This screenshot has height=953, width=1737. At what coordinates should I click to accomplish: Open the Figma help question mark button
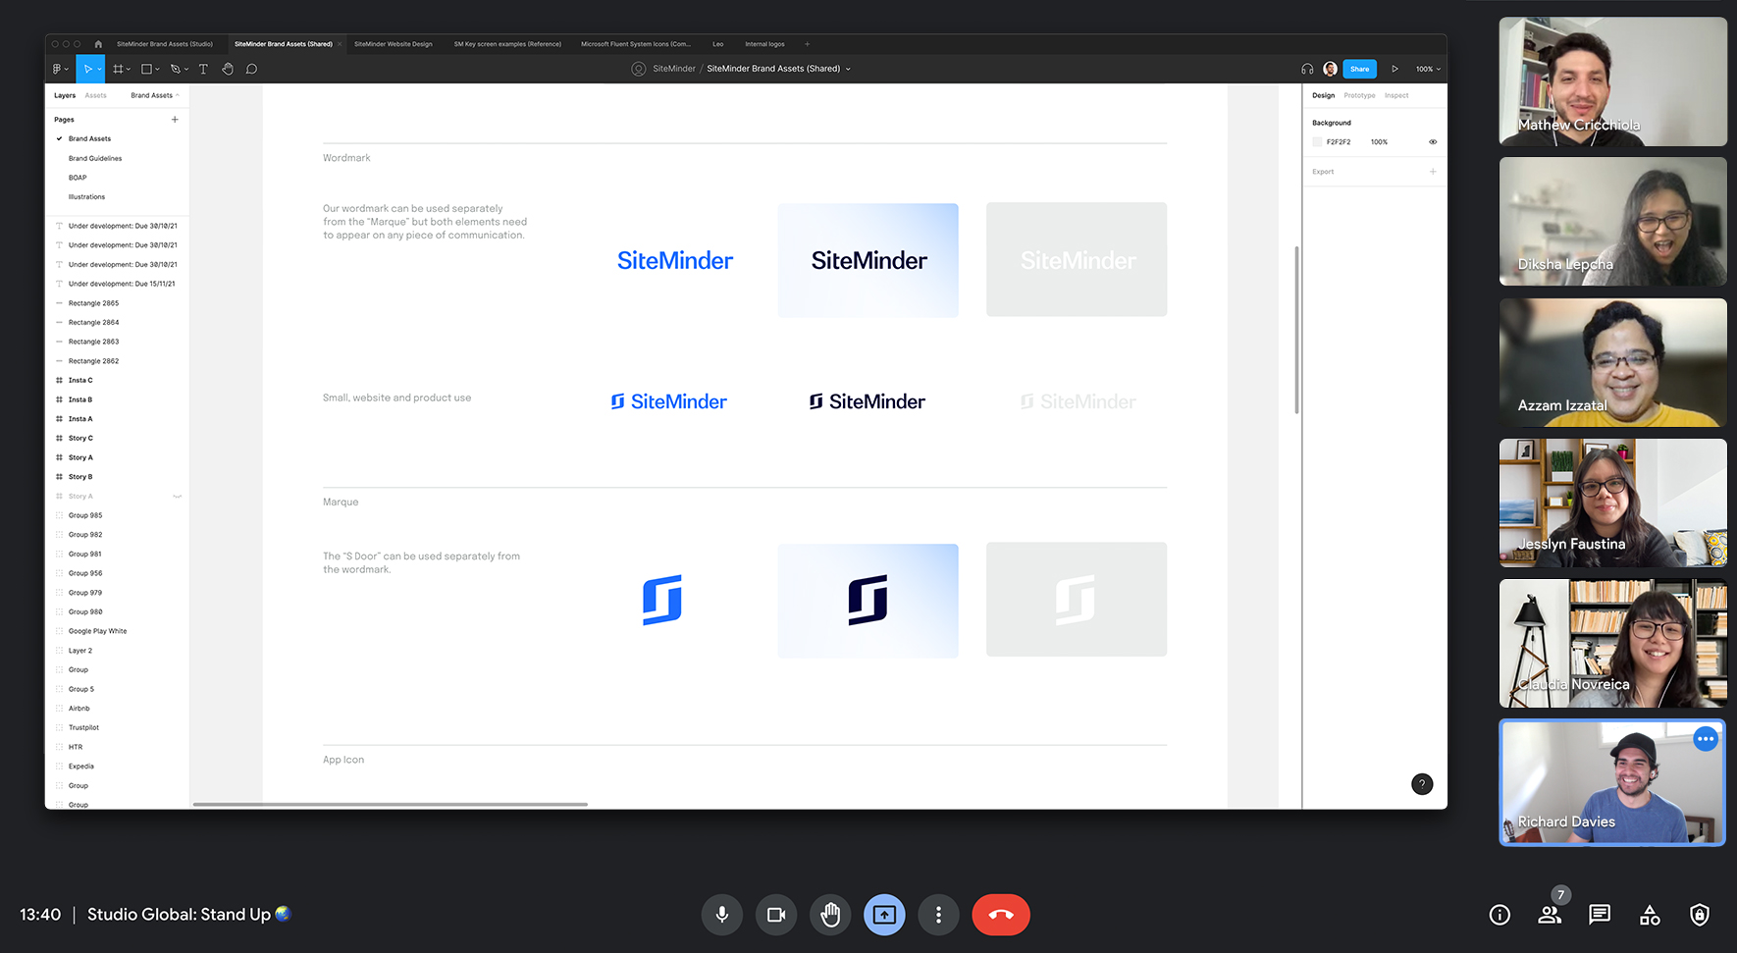[1422, 784]
